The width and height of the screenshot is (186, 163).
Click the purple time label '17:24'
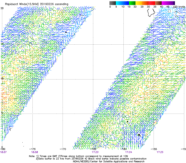point(129,152)
